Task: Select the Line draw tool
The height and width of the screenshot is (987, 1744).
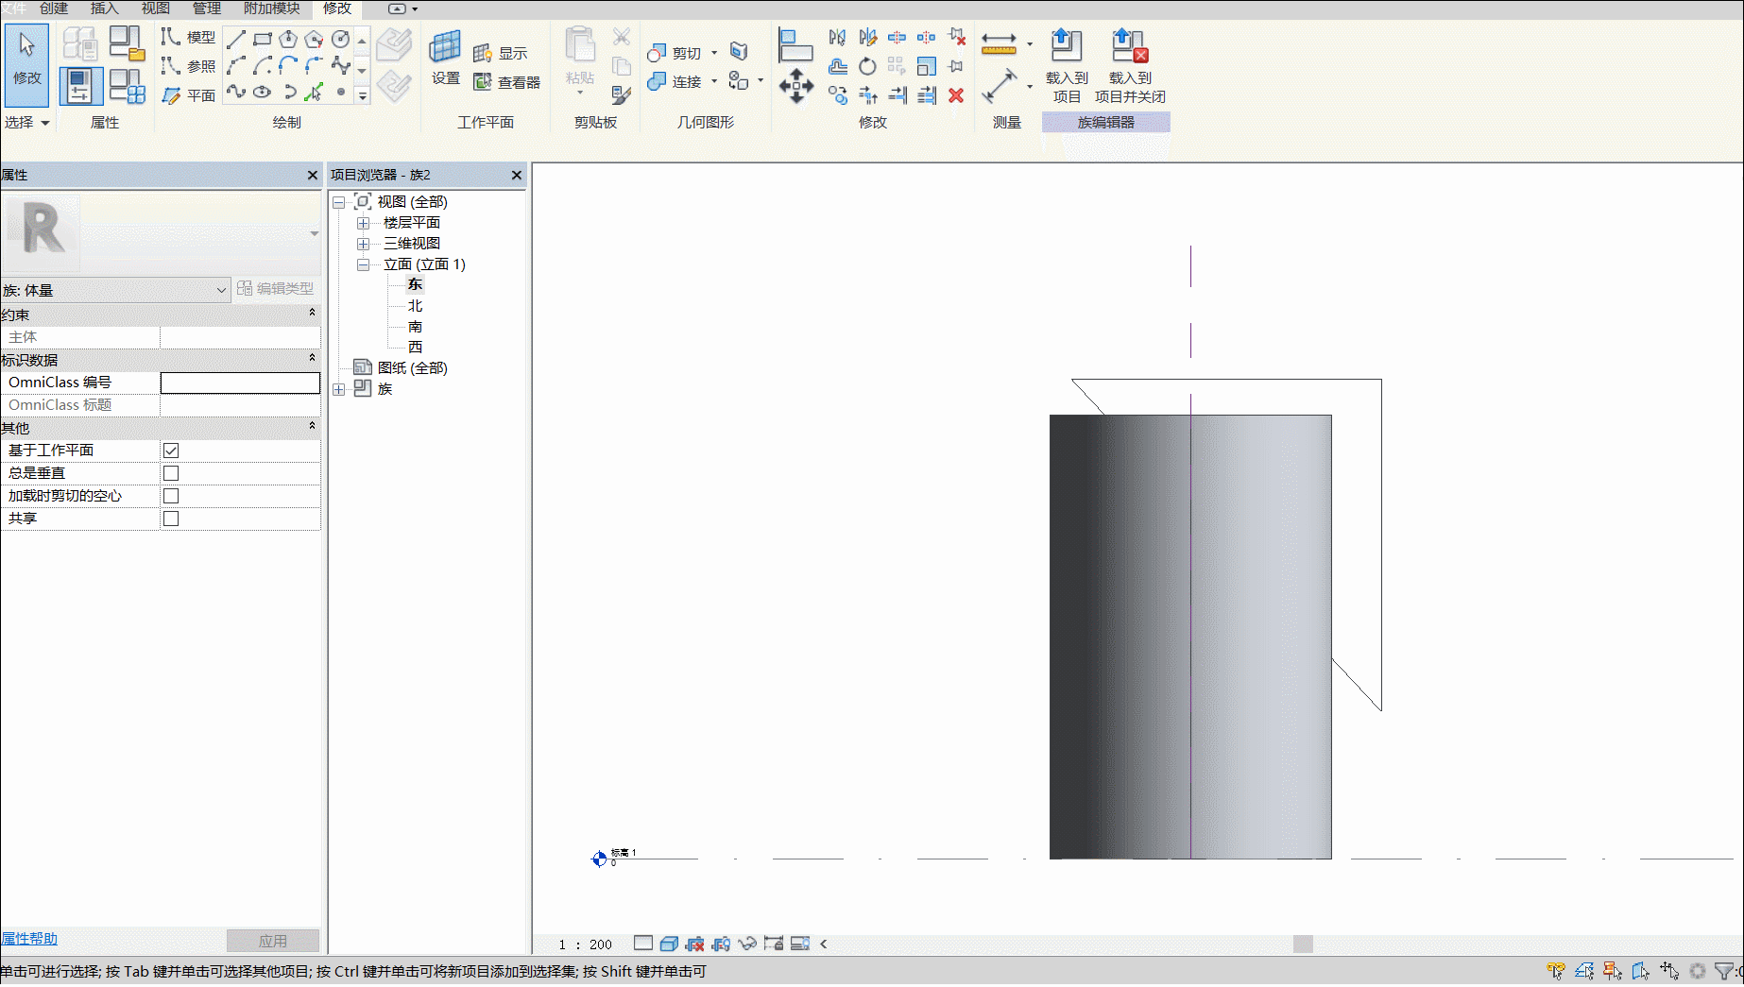Action: click(236, 39)
